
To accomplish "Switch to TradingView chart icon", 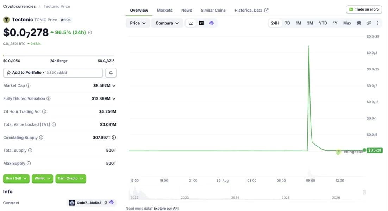I will [201, 23].
